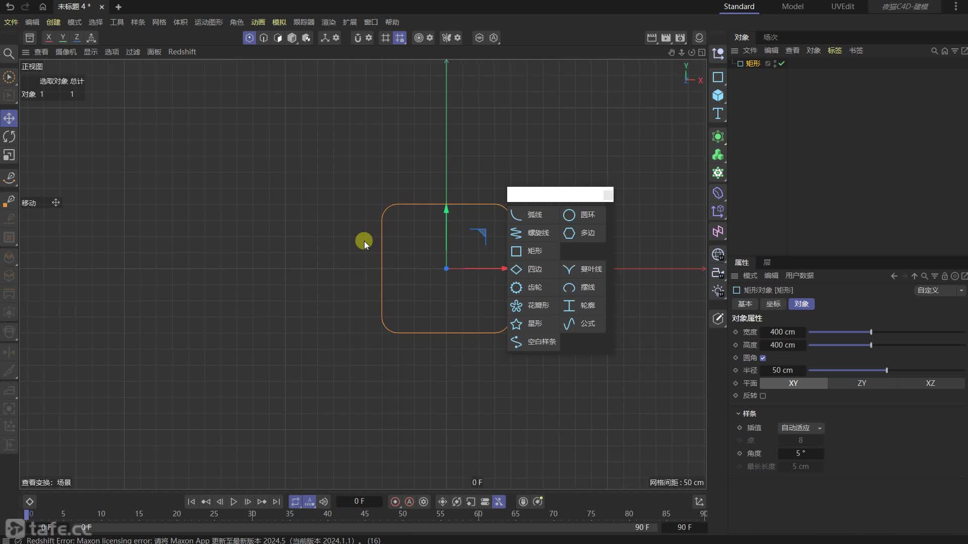Check the 反转 (Reverse) checkbox
This screenshot has height=544, width=968.
pos(763,396)
